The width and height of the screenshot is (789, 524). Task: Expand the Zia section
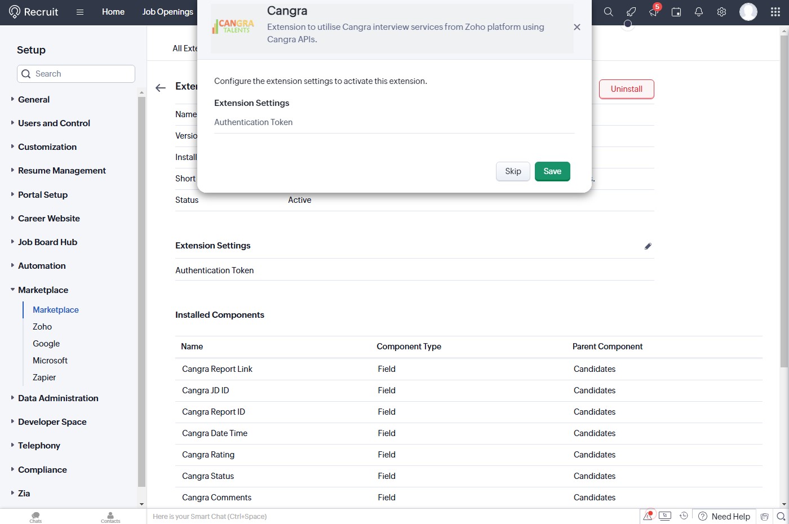(x=24, y=493)
